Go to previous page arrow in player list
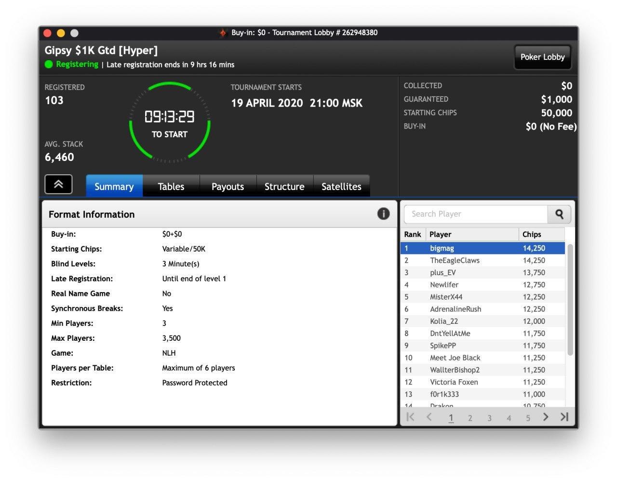 429,417
